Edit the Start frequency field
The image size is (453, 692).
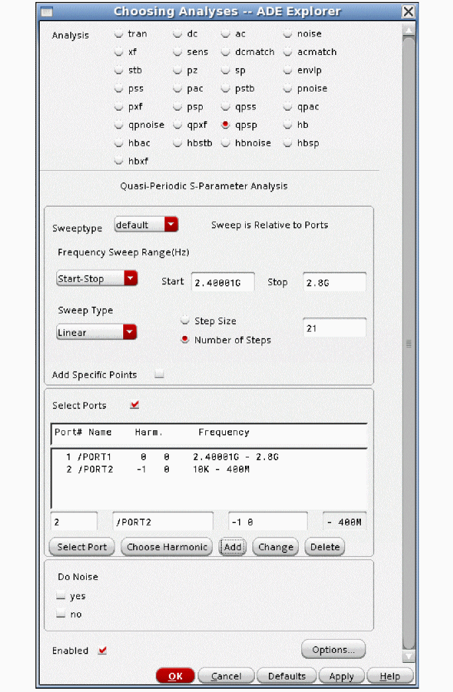tap(223, 282)
